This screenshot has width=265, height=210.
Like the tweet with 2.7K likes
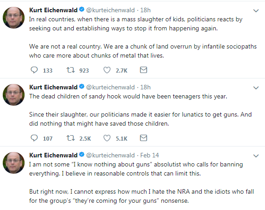pyautogui.click(x=107, y=70)
